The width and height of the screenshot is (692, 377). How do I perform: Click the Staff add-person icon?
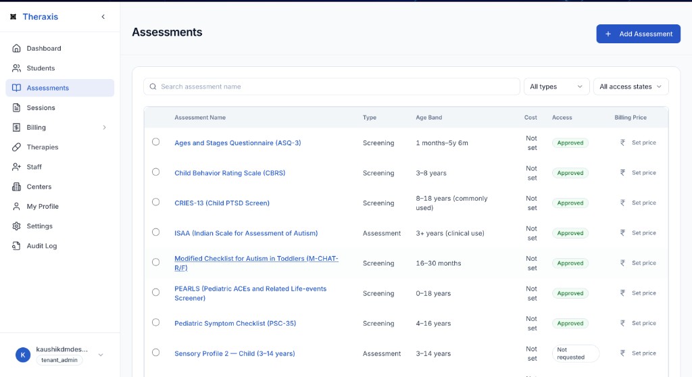[16, 167]
